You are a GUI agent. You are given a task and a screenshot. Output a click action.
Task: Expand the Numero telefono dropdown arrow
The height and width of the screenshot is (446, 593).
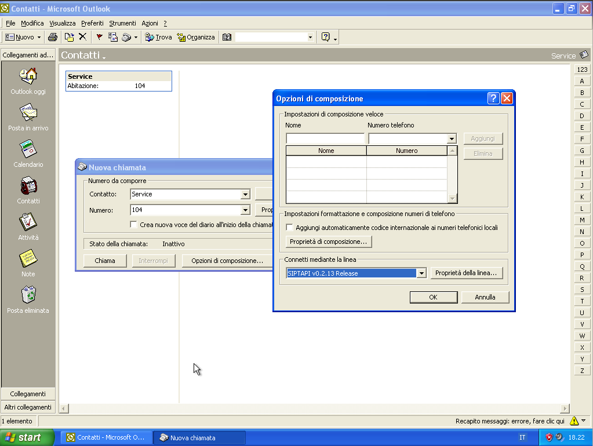tap(452, 138)
